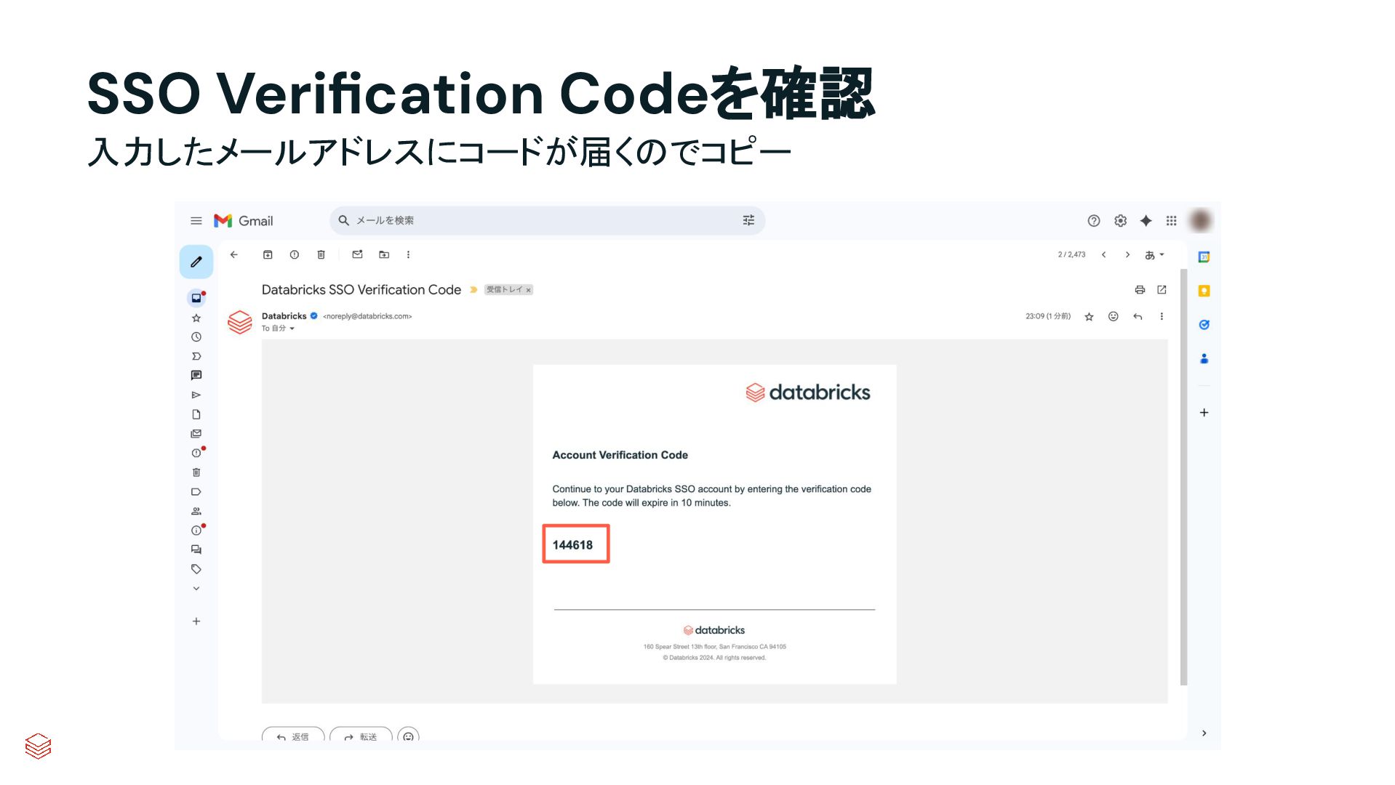This screenshot has height=785, width=1395.
Task: Open the Google account avatar
Action: click(1201, 220)
